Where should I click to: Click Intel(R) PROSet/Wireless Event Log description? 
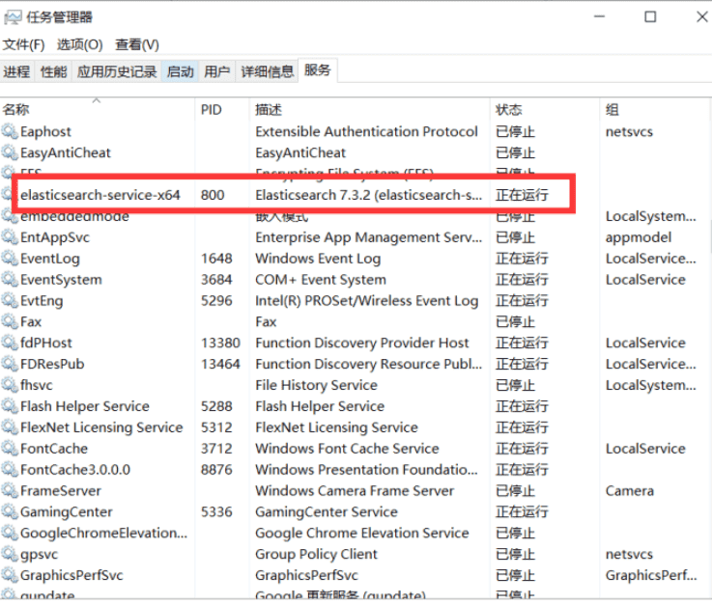tap(367, 301)
